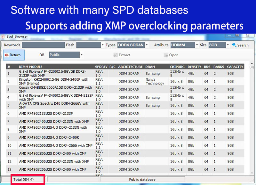Click the Keywords input field
256x185 pixels.
point(43,45)
